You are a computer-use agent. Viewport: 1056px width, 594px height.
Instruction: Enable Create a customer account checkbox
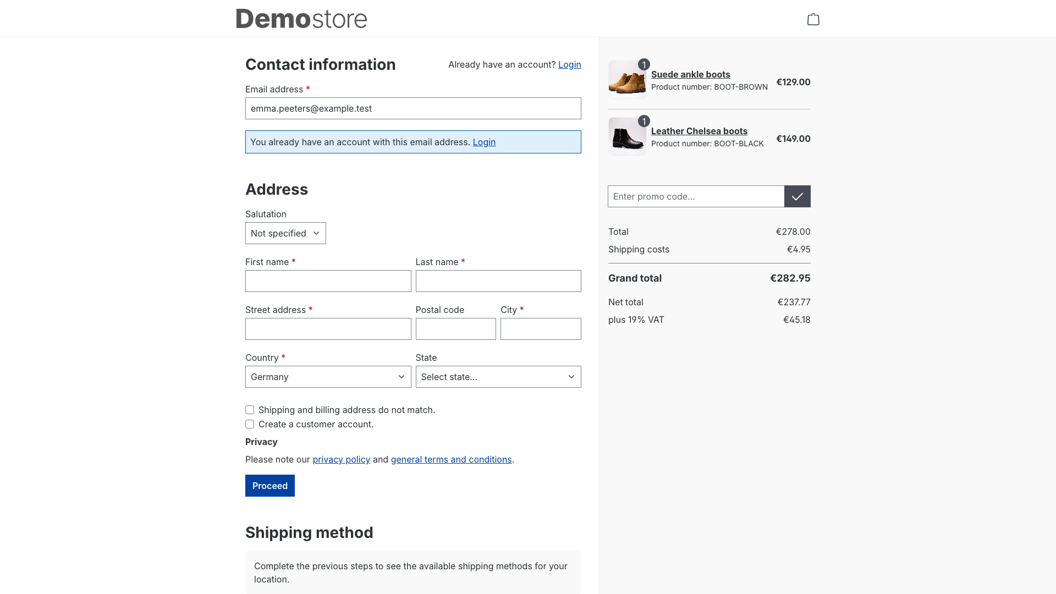(x=250, y=424)
